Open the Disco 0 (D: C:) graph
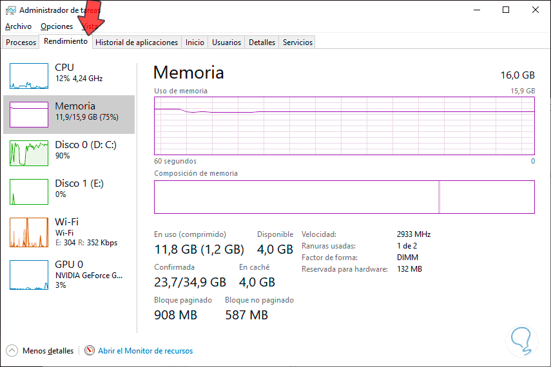The height and width of the screenshot is (367, 551). tap(29, 153)
